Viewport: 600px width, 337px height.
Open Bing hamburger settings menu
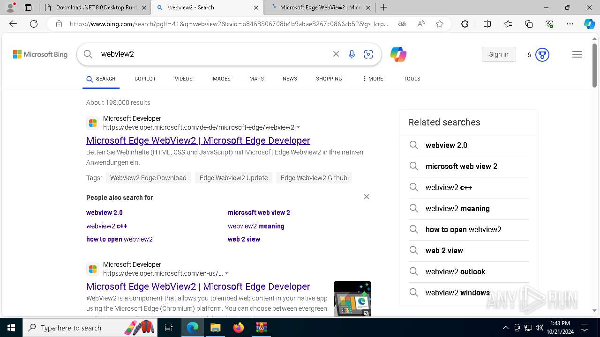(577, 55)
